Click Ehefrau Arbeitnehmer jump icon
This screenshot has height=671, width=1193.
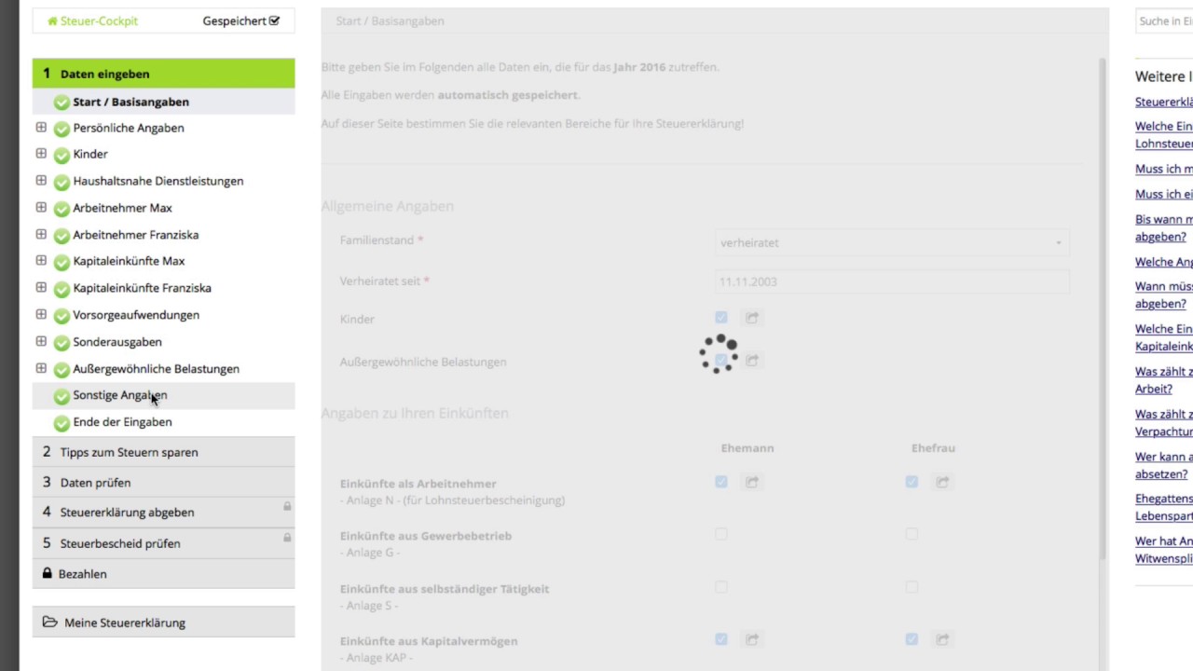[x=942, y=482]
